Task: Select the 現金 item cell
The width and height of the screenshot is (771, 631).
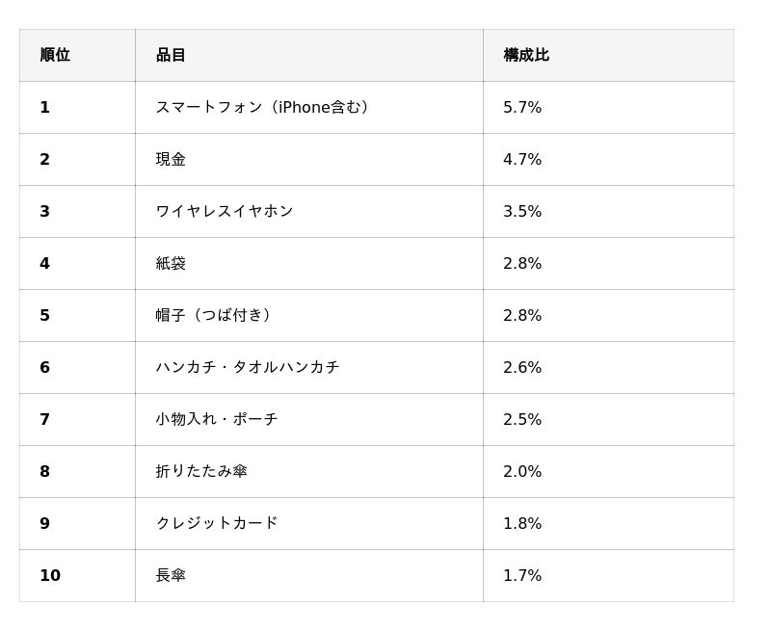Action: point(309,159)
